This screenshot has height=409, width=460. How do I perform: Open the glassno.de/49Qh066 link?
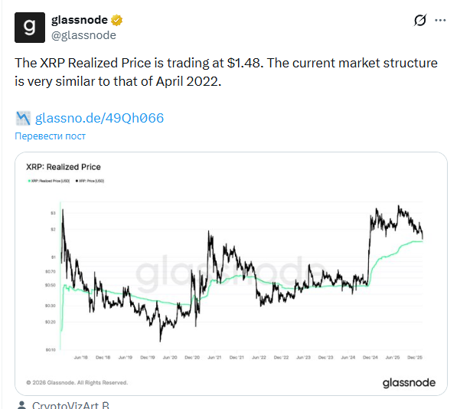(100, 118)
